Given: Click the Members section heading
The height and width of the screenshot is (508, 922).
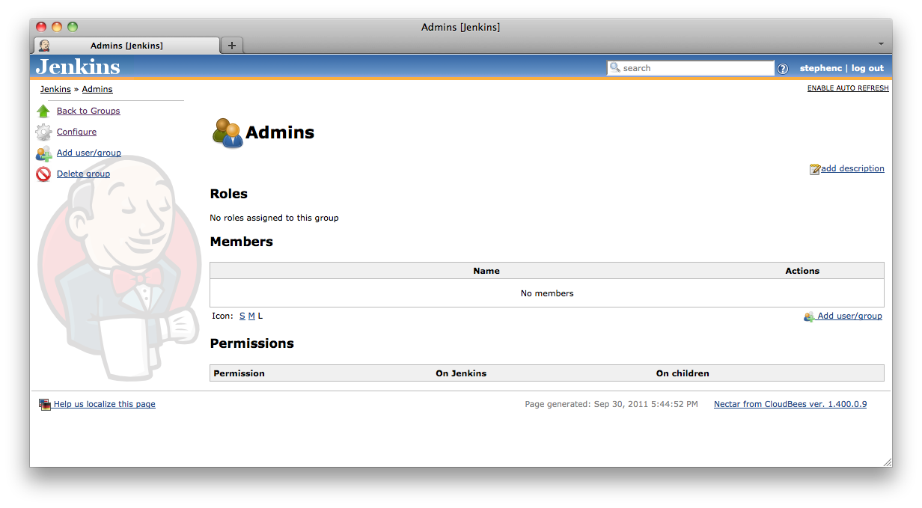Looking at the screenshot, I should pyautogui.click(x=242, y=242).
